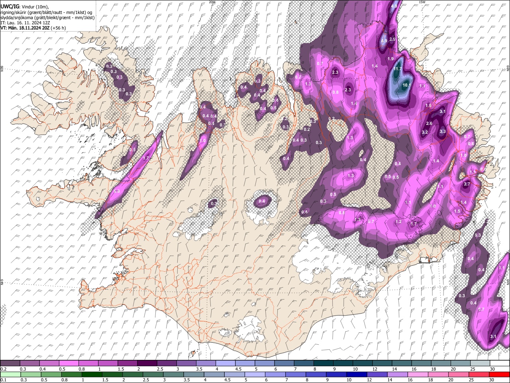Click the dark green swatch above lower-legend 1
510x383 pixels.
point(92,374)
